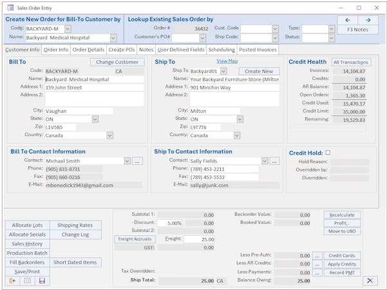Expand the Ship To State dropdown
The image size is (387, 290).
(240, 119)
